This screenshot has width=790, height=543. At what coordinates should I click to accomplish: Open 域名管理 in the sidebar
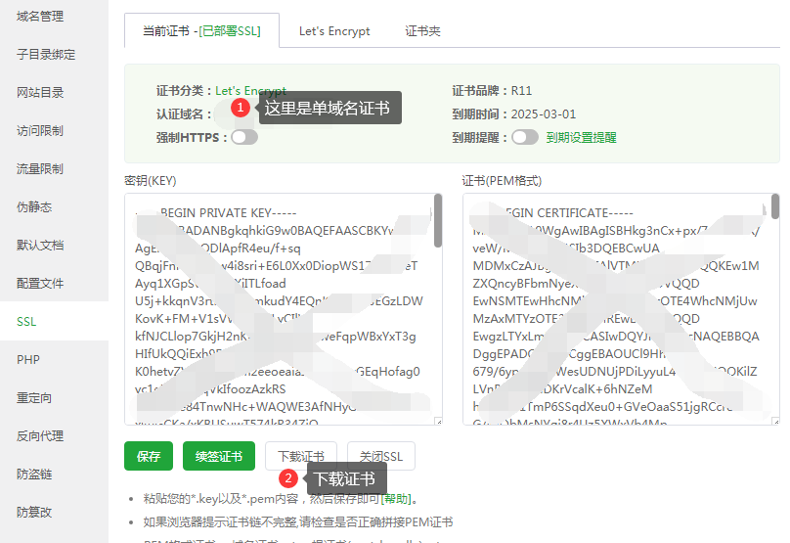[40, 17]
